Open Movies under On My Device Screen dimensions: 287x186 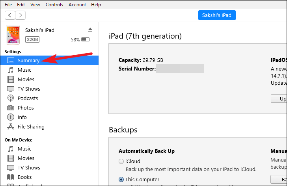pos(49,158)
